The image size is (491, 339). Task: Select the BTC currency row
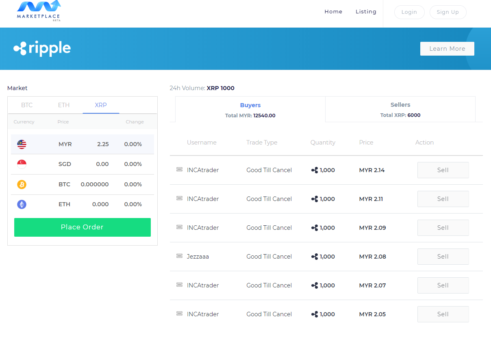click(x=83, y=184)
